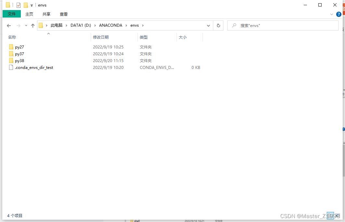Viewport: 345px width, 222px height.
Task: Open recent locations with the navigation chevron
Action: click(26, 25)
